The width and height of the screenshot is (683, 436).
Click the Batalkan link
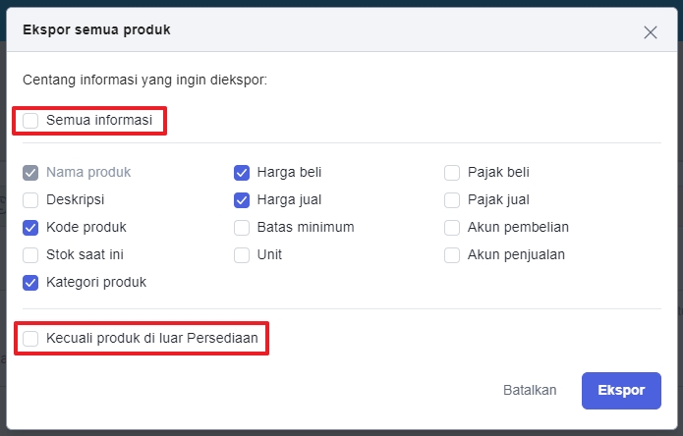coord(530,390)
